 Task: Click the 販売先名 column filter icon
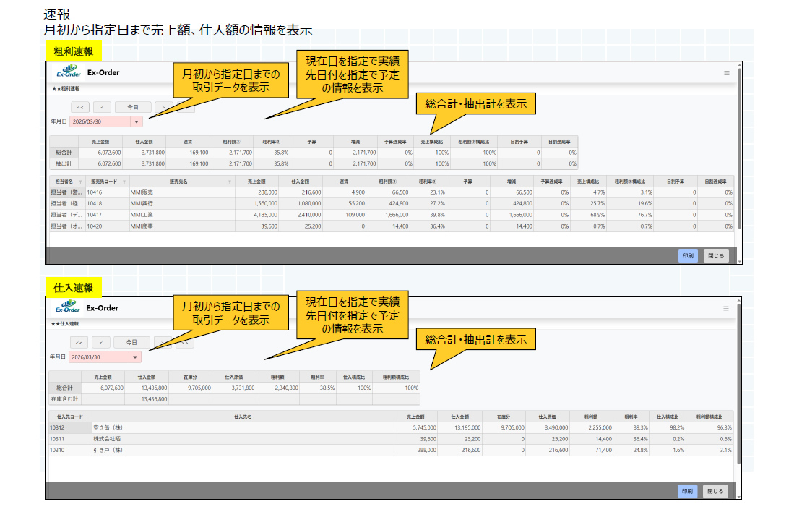click(x=230, y=182)
